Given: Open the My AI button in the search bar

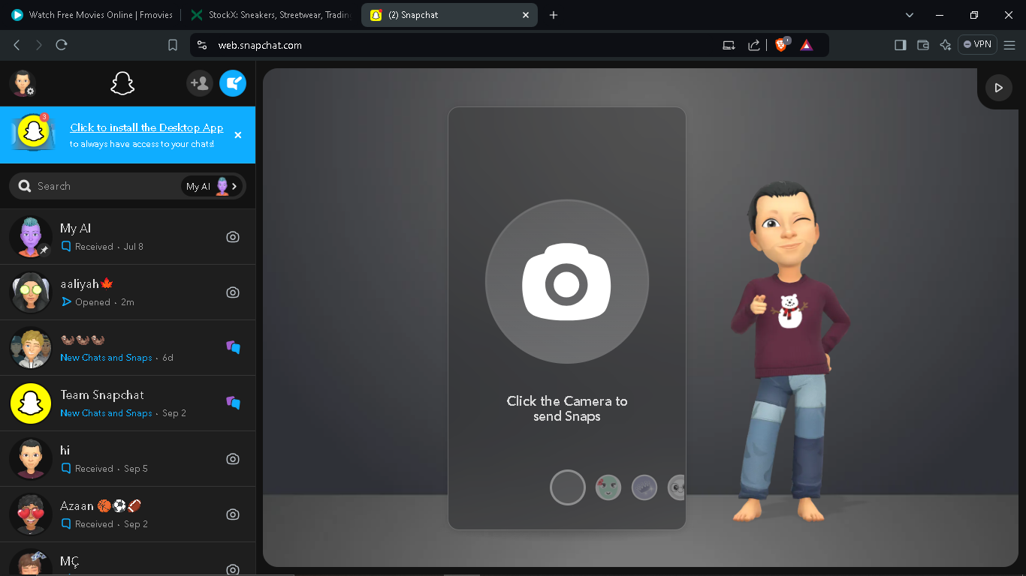Looking at the screenshot, I should (213, 186).
